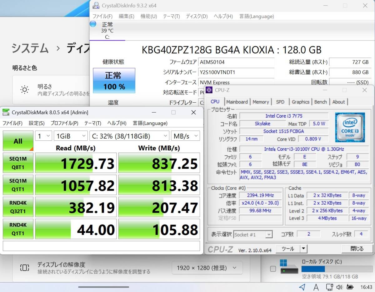This screenshot has height=292, width=375.
Task: Click the 880 GB total host writes value
Action: click(350, 72)
